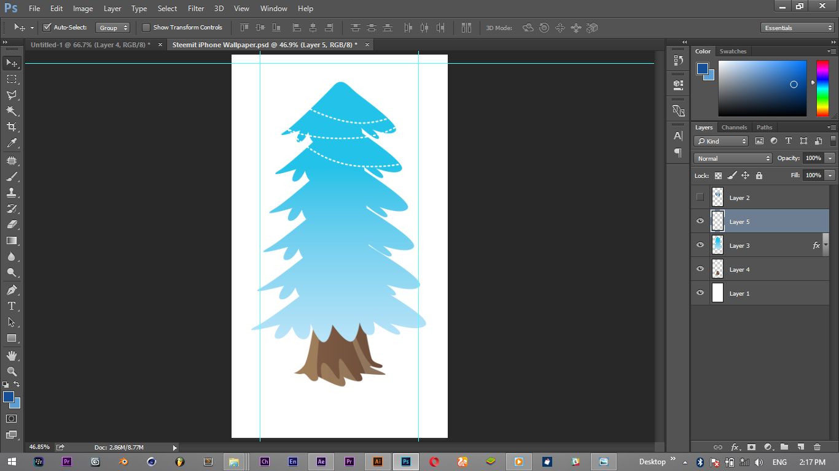Select the Rectangle shape tool
The height and width of the screenshot is (471, 839).
12,338
